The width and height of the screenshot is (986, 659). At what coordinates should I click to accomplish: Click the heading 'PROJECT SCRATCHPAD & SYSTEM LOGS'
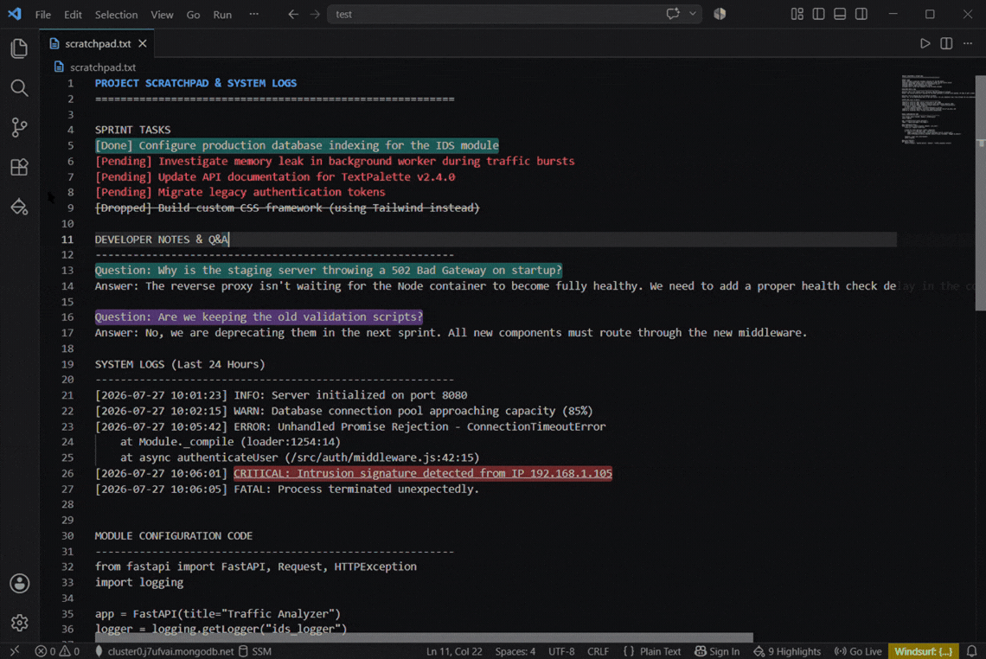[x=195, y=83]
